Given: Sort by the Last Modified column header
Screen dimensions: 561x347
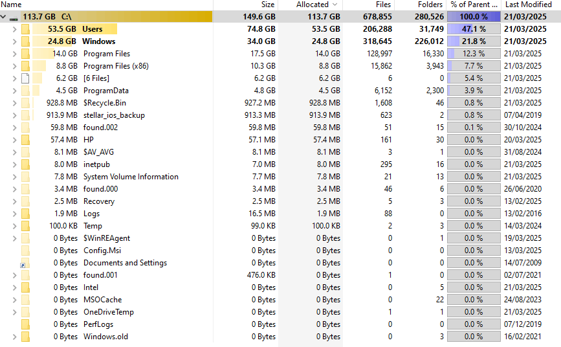Looking at the screenshot, I should (x=531, y=5).
